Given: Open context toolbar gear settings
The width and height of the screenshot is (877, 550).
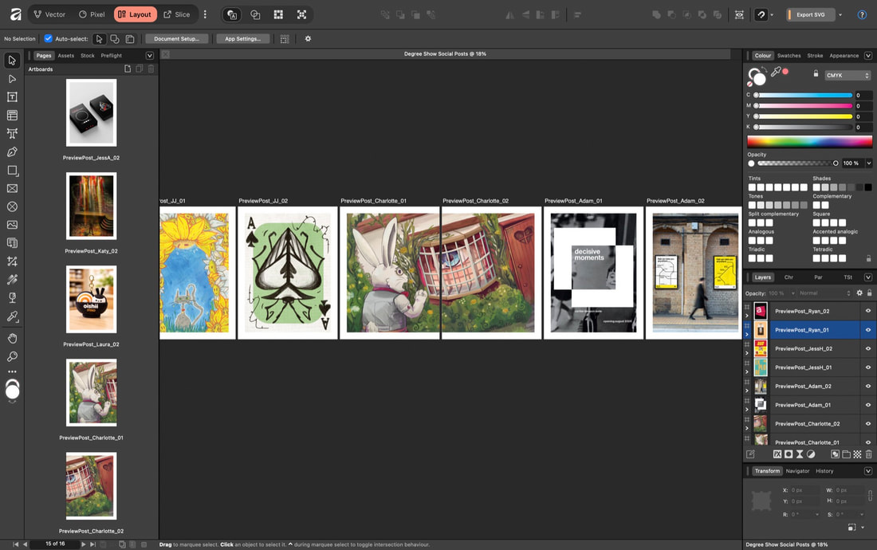Looking at the screenshot, I should click(x=308, y=38).
